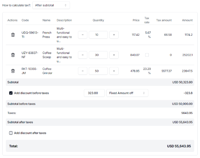Increase Coffee Grinder quantity with plus
Screen dimensions: 200x158
[114, 71]
